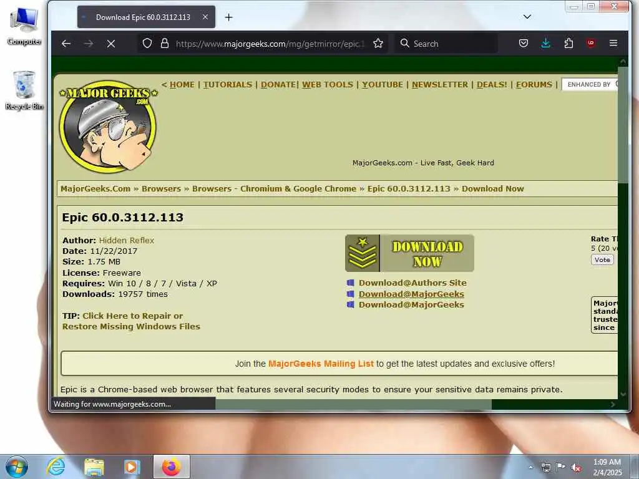This screenshot has height=479, width=639.
Task: Close the Download Epic tab
Action: 205,17
